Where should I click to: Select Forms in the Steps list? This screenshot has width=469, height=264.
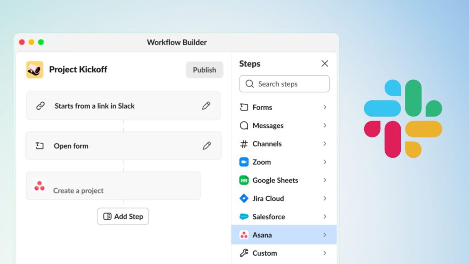(x=284, y=107)
